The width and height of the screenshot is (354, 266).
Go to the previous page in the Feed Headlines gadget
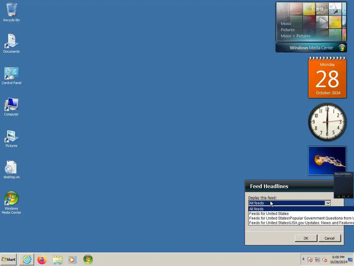pos(339,196)
